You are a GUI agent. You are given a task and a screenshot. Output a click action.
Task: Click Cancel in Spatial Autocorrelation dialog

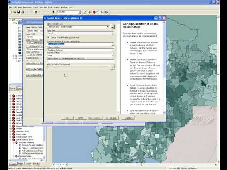[80, 118]
